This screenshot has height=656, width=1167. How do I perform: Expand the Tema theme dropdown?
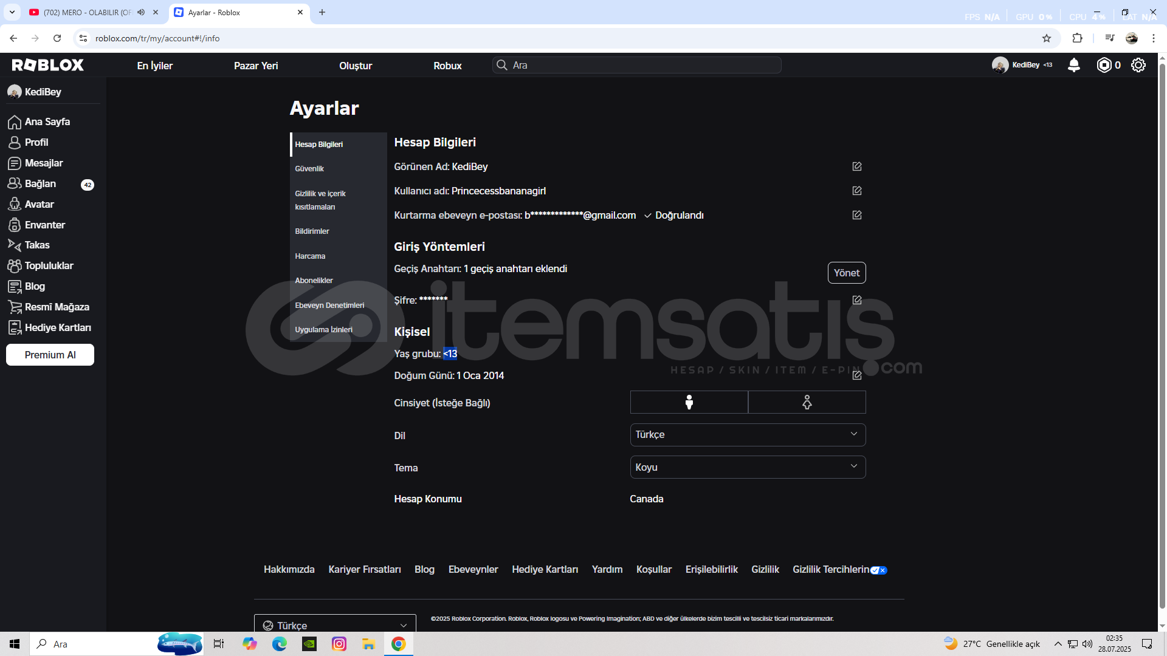pyautogui.click(x=748, y=467)
